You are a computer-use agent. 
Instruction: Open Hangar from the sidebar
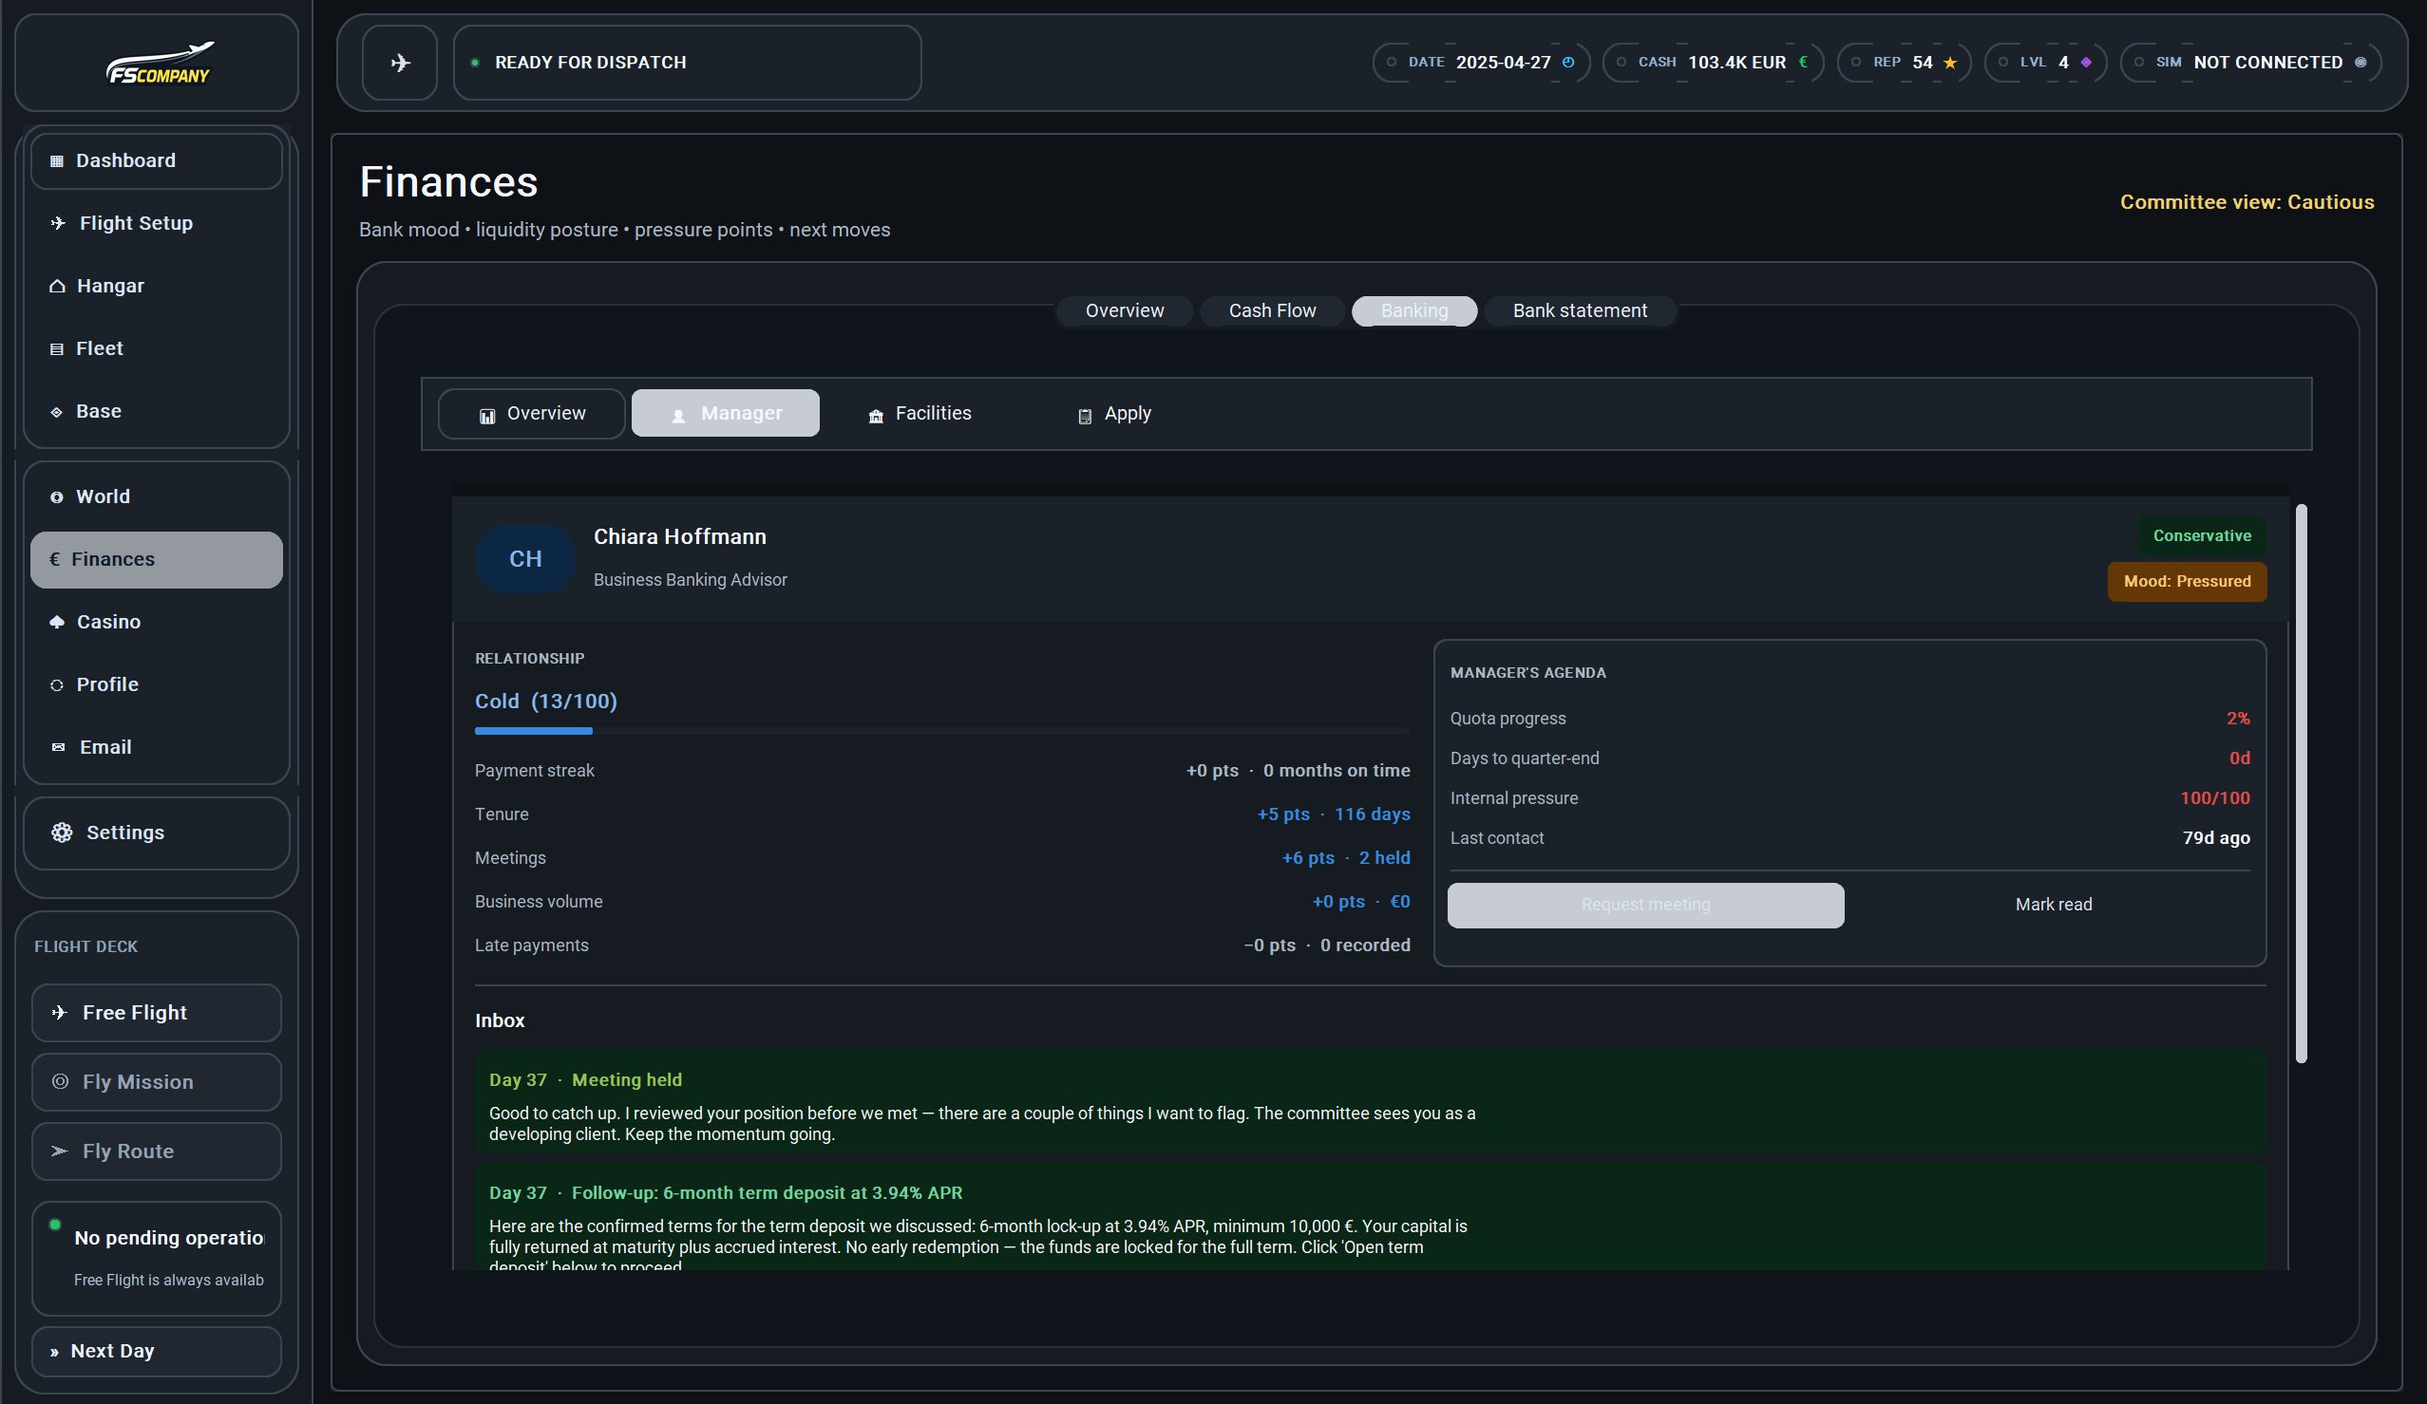click(110, 286)
